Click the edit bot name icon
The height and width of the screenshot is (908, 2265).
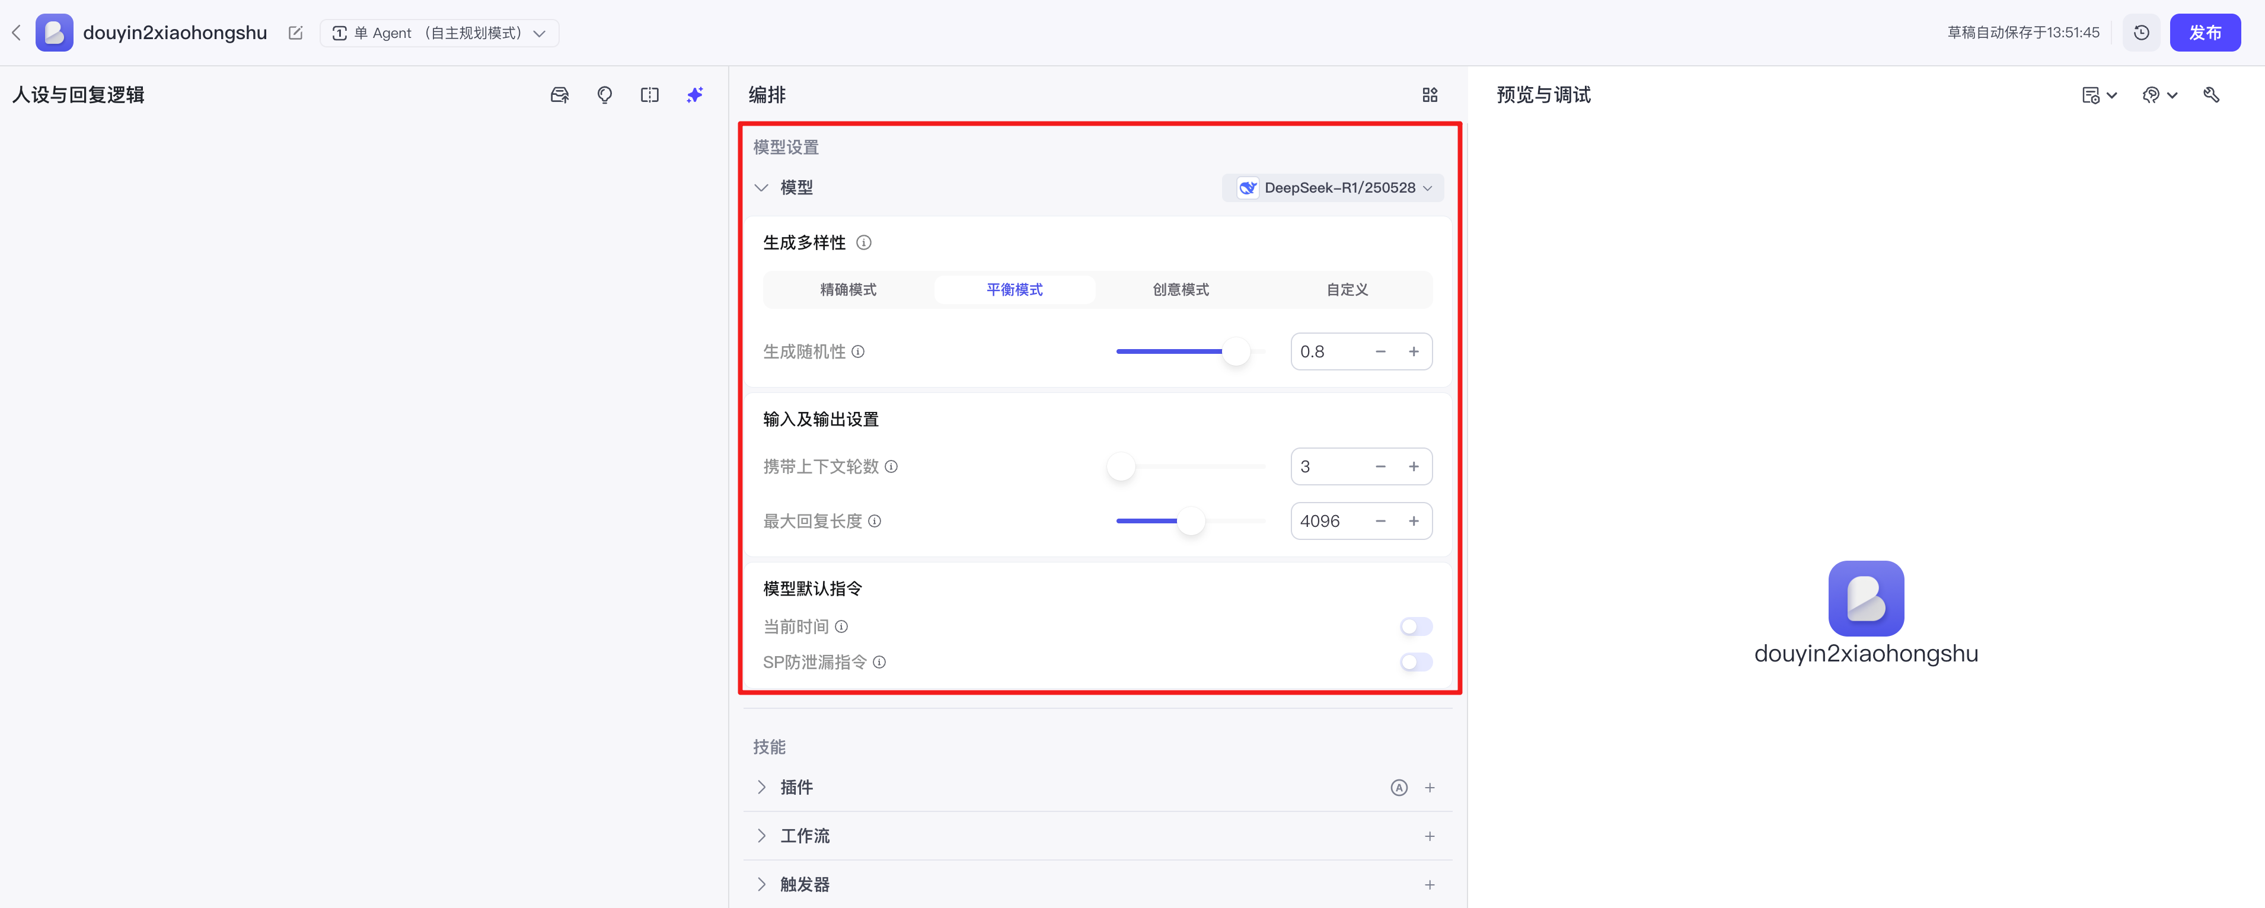(295, 33)
